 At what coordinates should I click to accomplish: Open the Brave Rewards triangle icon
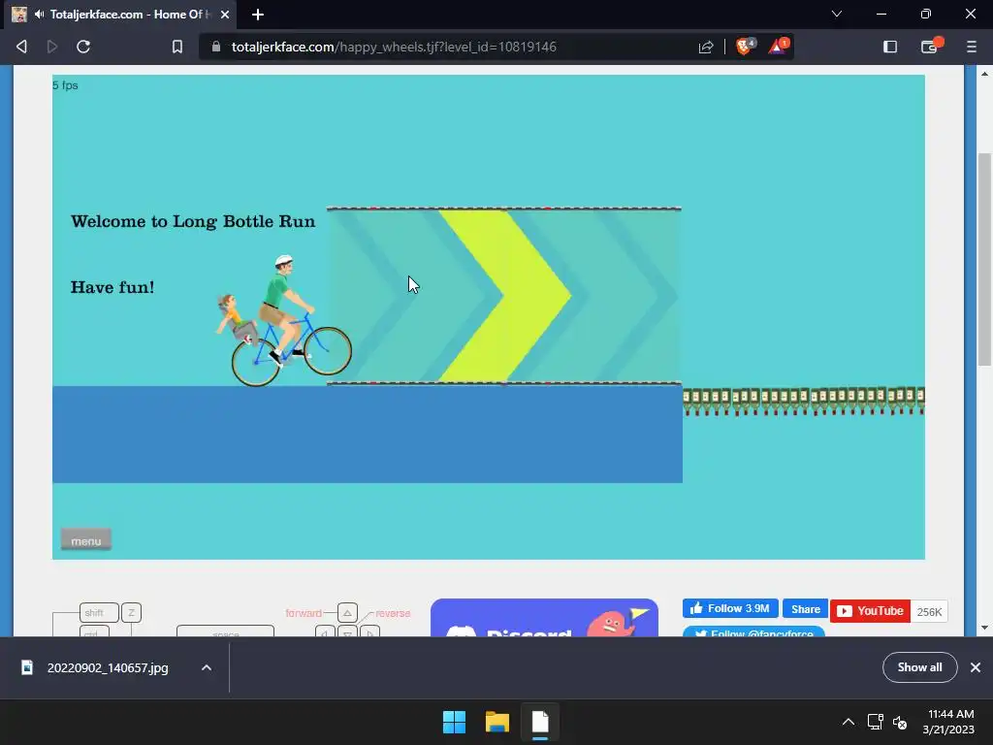tap(779, 47)
